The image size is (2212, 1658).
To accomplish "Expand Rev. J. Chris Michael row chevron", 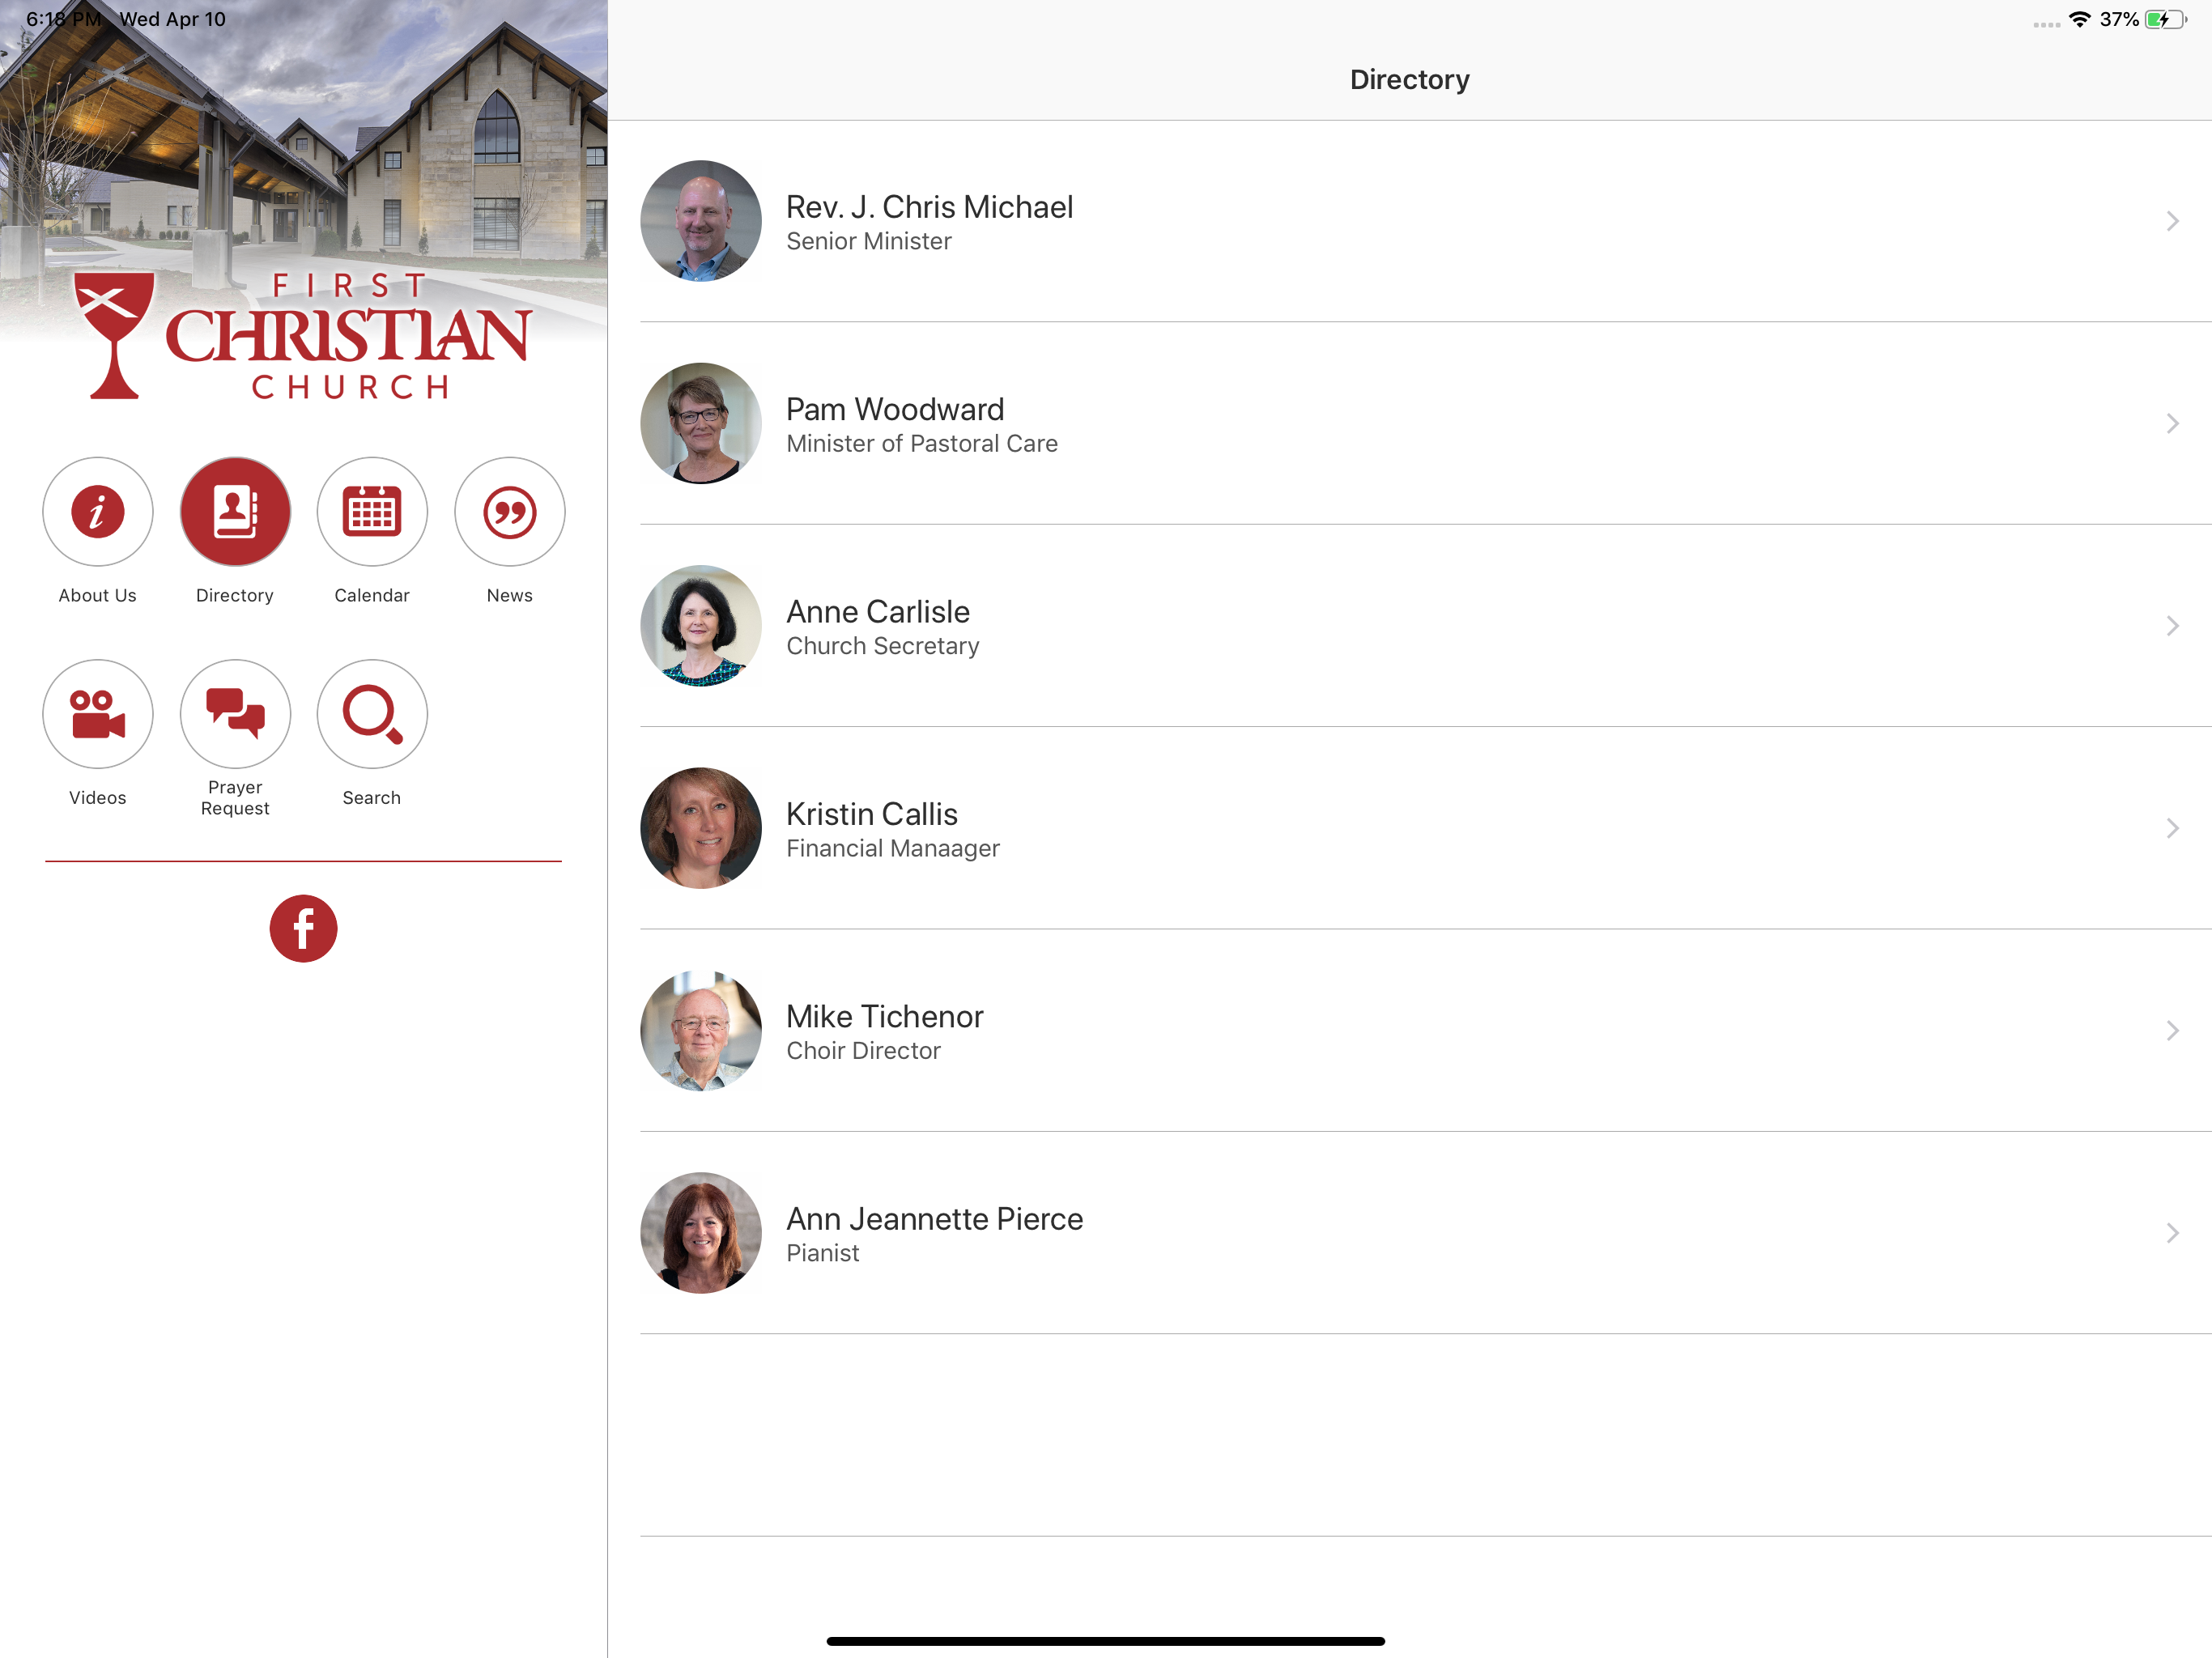I will click(2172, 221).
